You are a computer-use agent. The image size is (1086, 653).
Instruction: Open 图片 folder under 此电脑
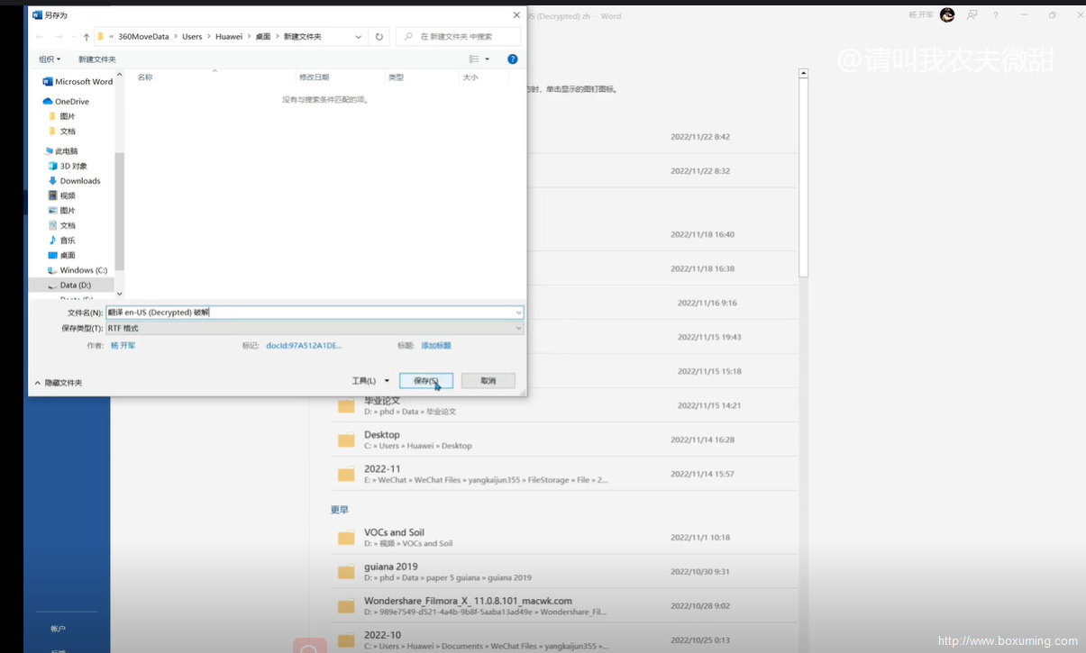point(62,211)
